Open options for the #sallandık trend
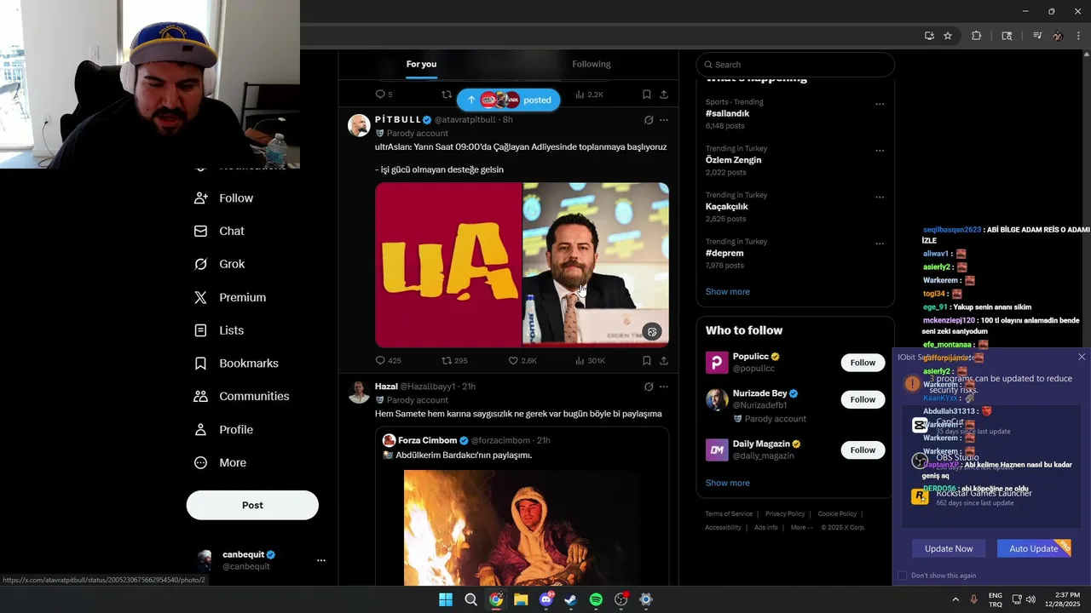The image size is (1091, 613). [880, 104]
